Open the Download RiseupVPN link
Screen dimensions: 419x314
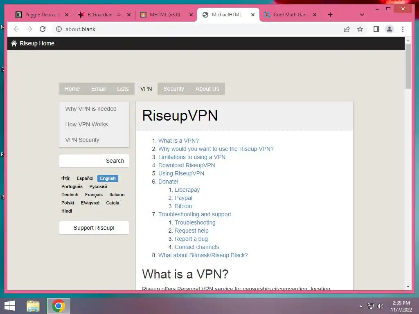[x=187, y=165]
